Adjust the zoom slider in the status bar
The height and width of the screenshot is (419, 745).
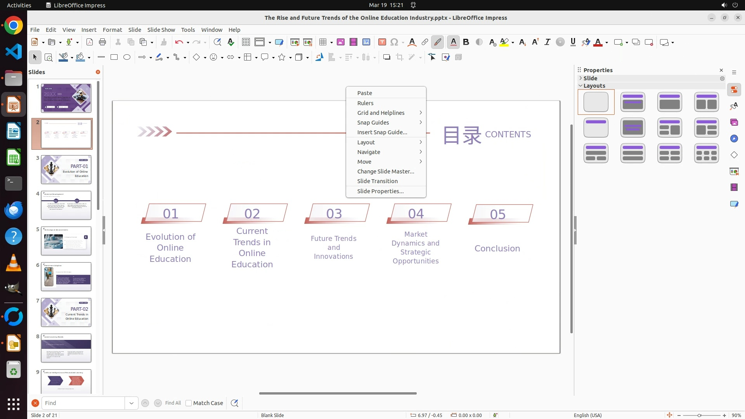(699, 416)
